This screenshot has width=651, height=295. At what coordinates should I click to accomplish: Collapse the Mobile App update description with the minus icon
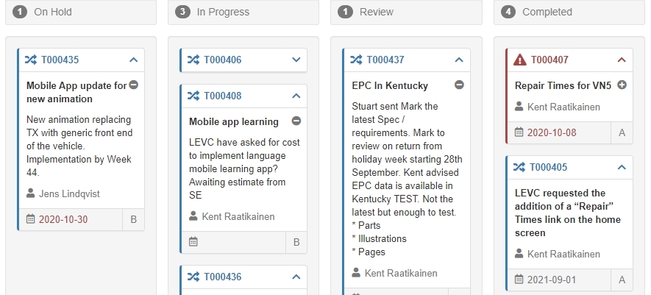(133, 85)
